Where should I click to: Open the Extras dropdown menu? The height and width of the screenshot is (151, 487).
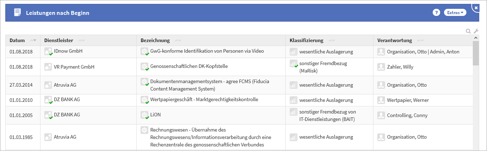455,13
